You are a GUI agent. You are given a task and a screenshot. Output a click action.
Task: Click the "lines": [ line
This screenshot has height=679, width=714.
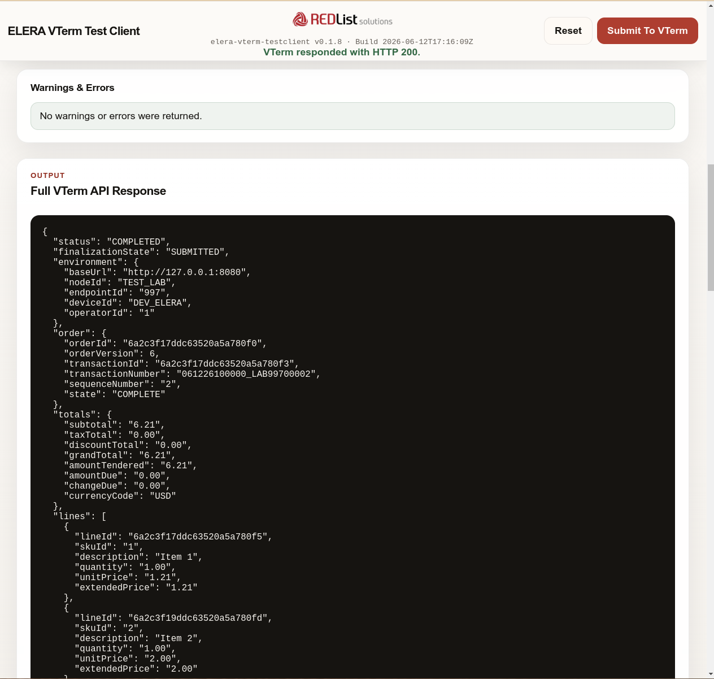click(80, 516)
